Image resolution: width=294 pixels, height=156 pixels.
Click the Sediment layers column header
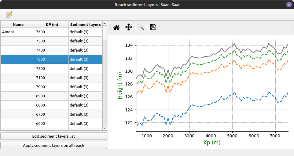(x=85, y=24)
